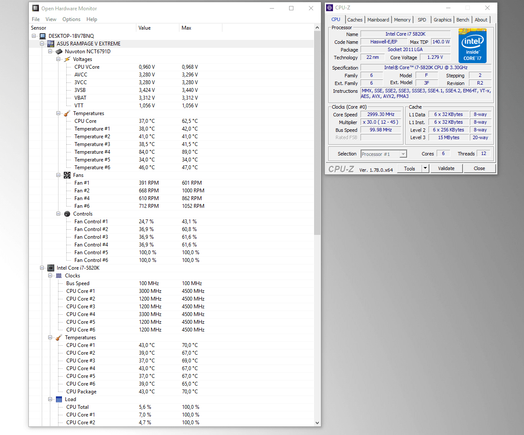Maximize the Open Hardware Monitor window

click(291, 8)
